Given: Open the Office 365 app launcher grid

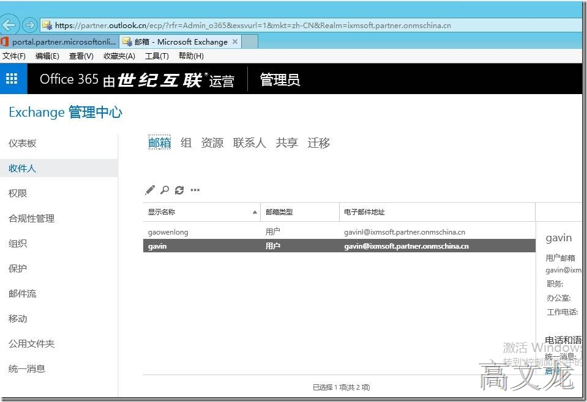Looking at the screenshot, I should (x=12, y=79).
